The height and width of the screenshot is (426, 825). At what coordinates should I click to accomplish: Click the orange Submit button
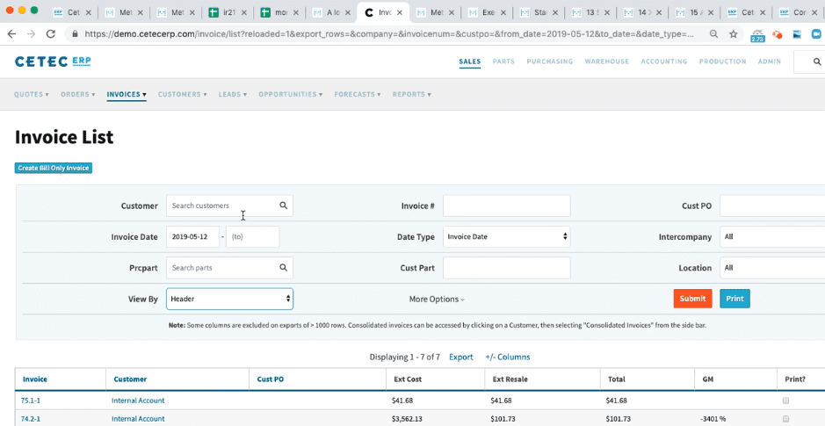(x=692, y=299)
